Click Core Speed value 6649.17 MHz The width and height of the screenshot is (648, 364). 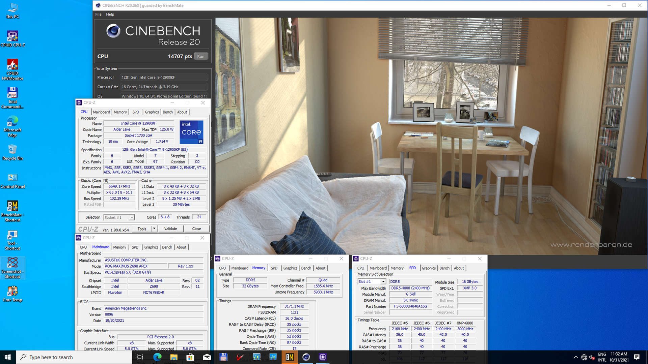click(x=119, y=186)
